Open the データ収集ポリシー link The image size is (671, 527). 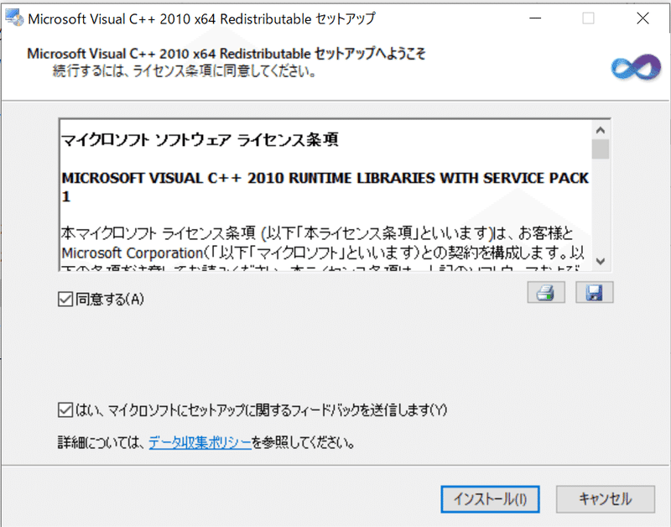200,442
